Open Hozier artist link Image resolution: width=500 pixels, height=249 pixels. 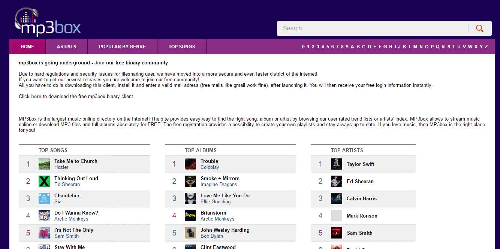coord(61,167)
